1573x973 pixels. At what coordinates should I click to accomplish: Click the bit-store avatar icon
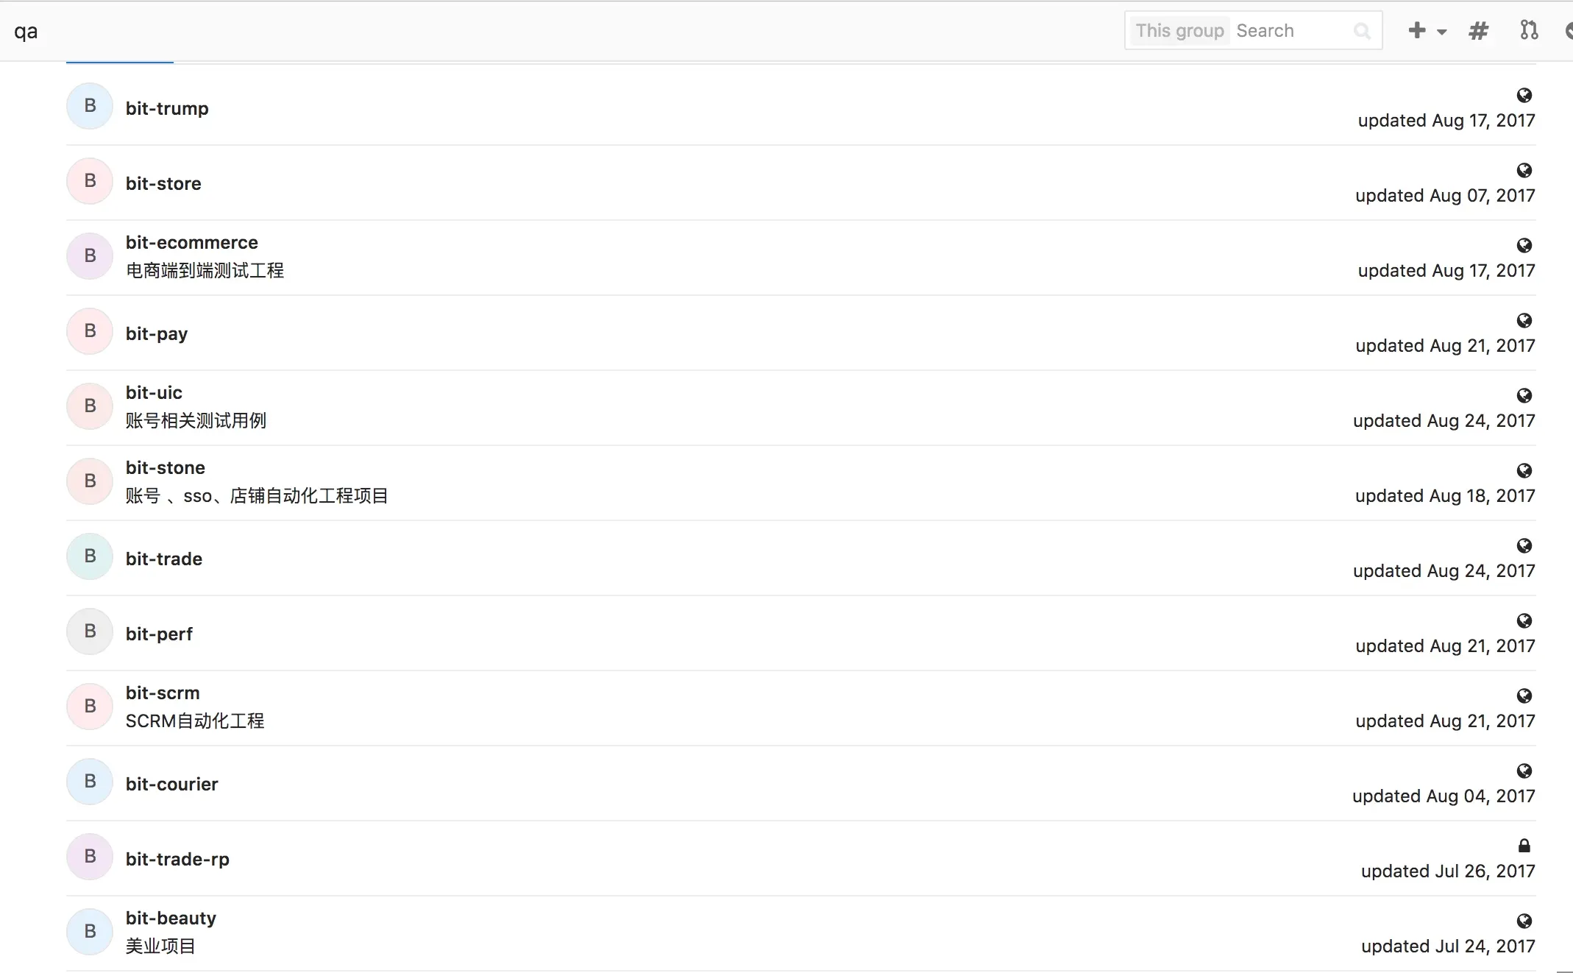(90, 181)
